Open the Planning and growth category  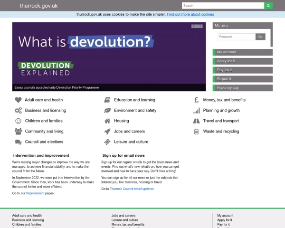(221, 110)
